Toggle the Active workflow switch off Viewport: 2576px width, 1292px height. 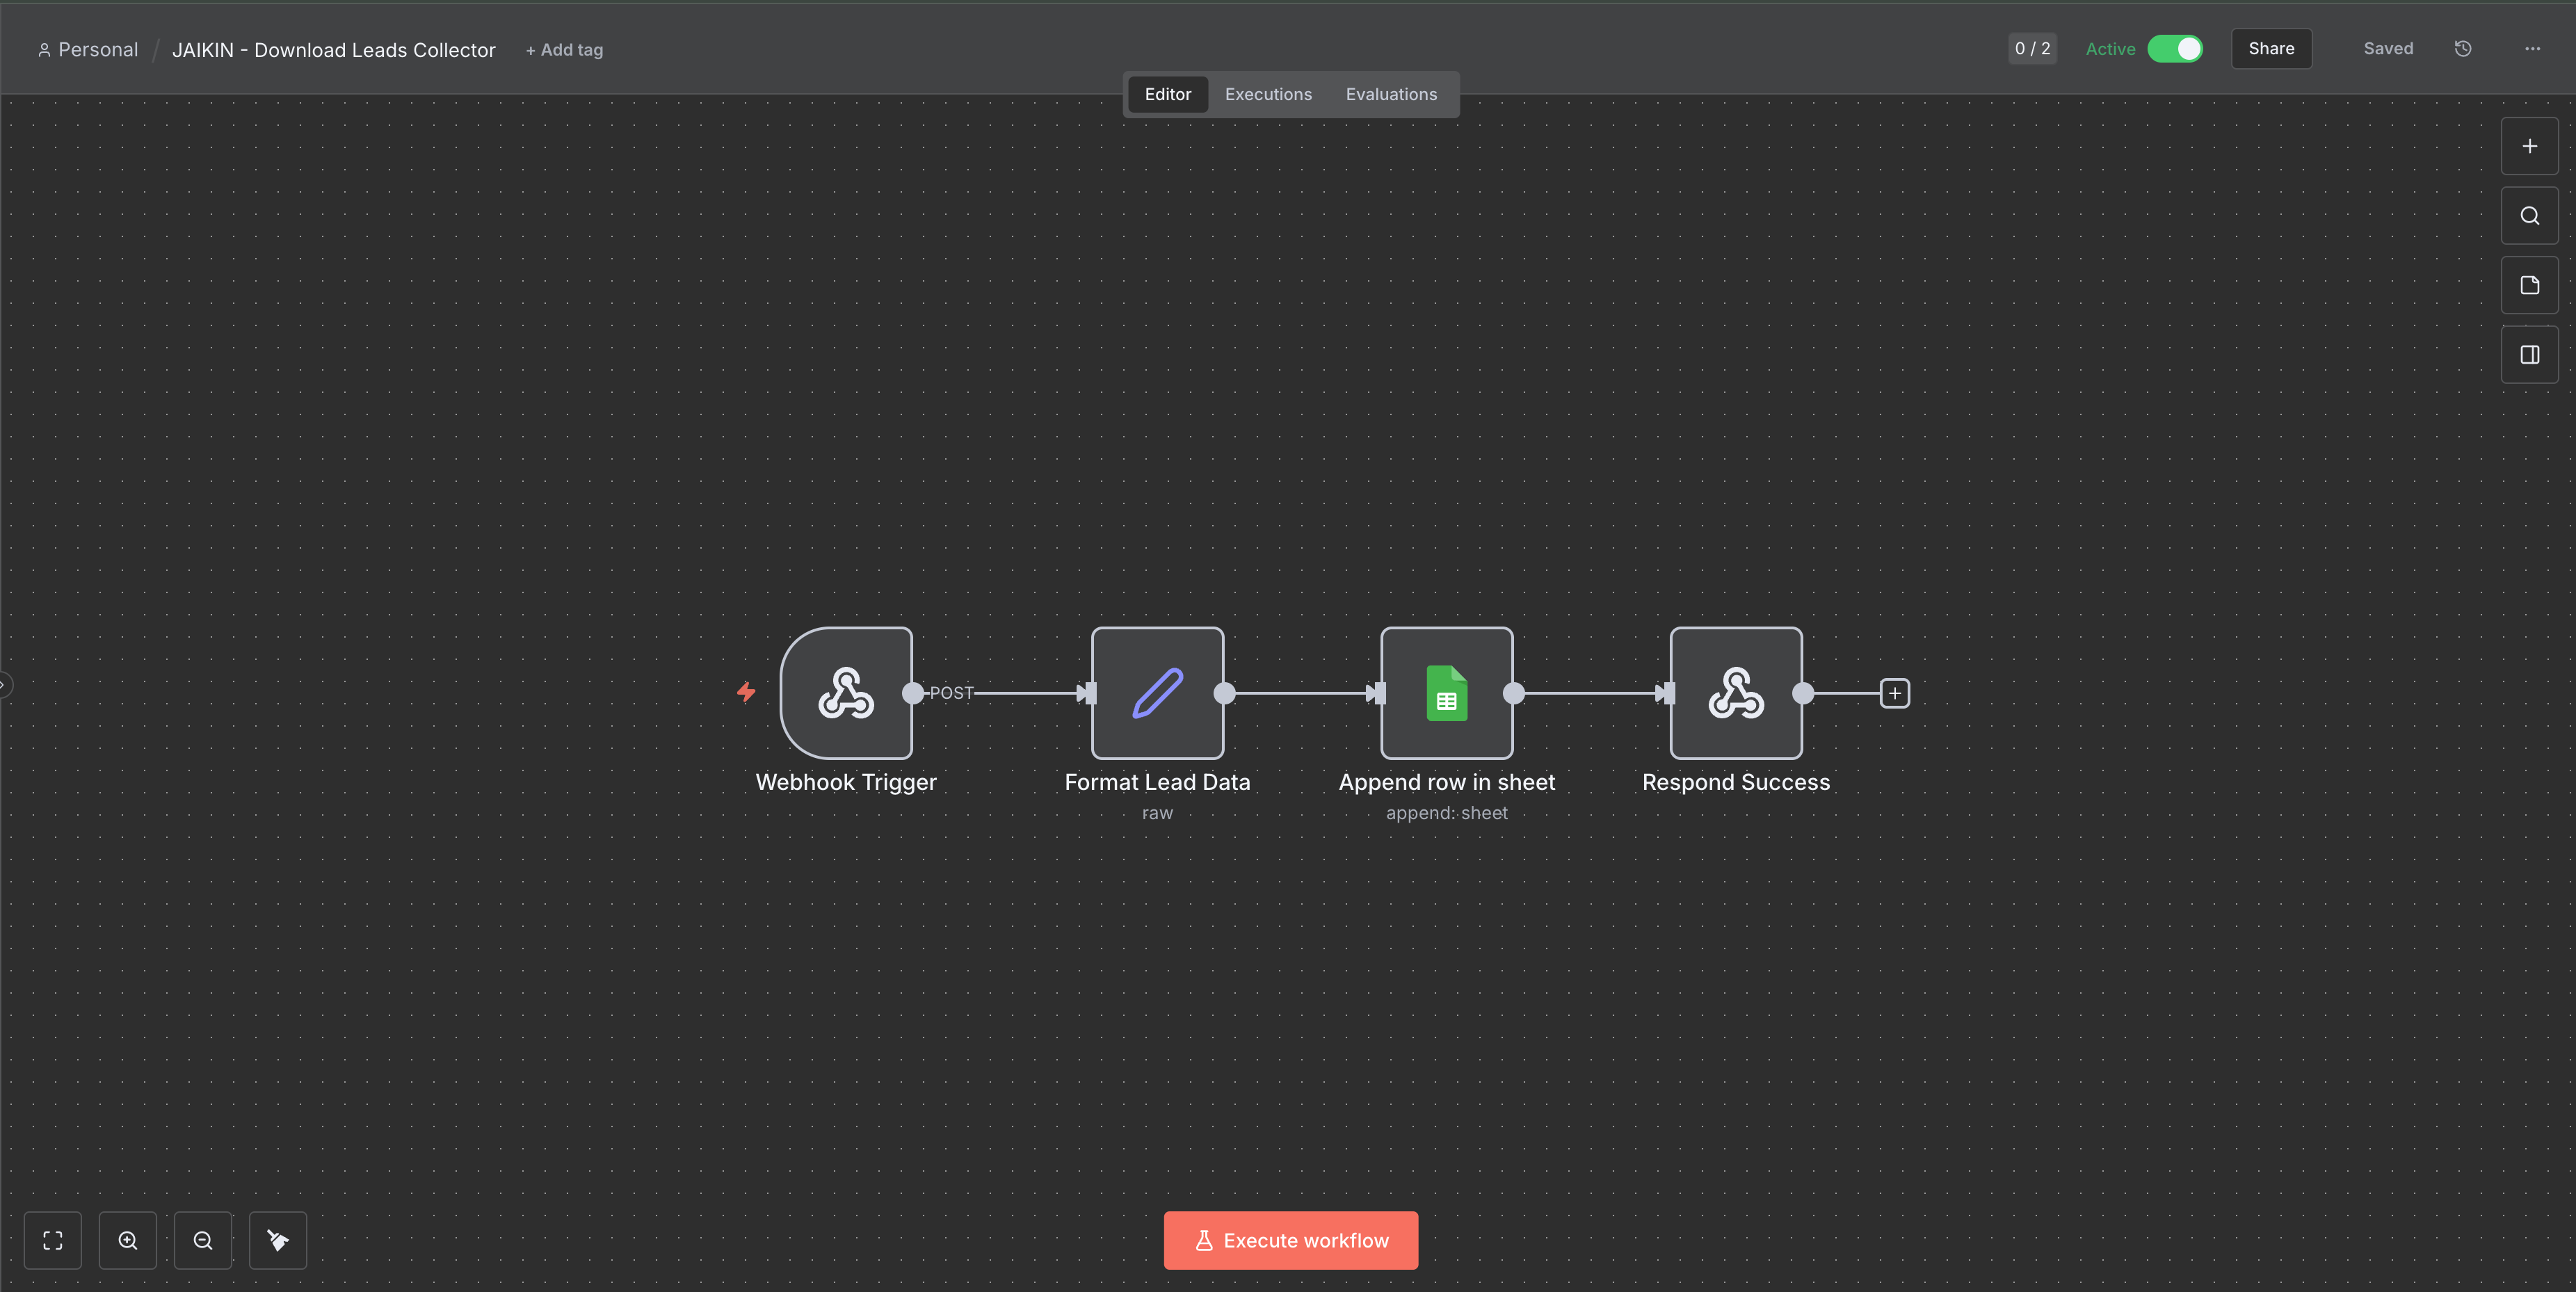(x=2175, y=49)
